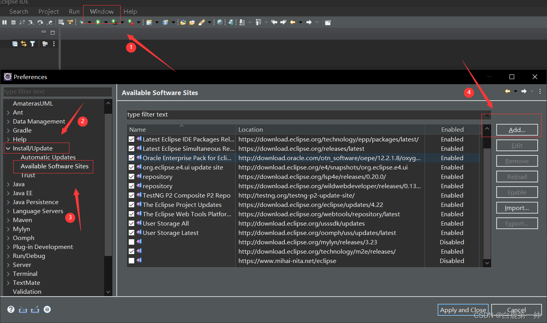Open the Preferences page three-dot menu
Viewport: 547px width, 323px height.
[x=540, y=91]
